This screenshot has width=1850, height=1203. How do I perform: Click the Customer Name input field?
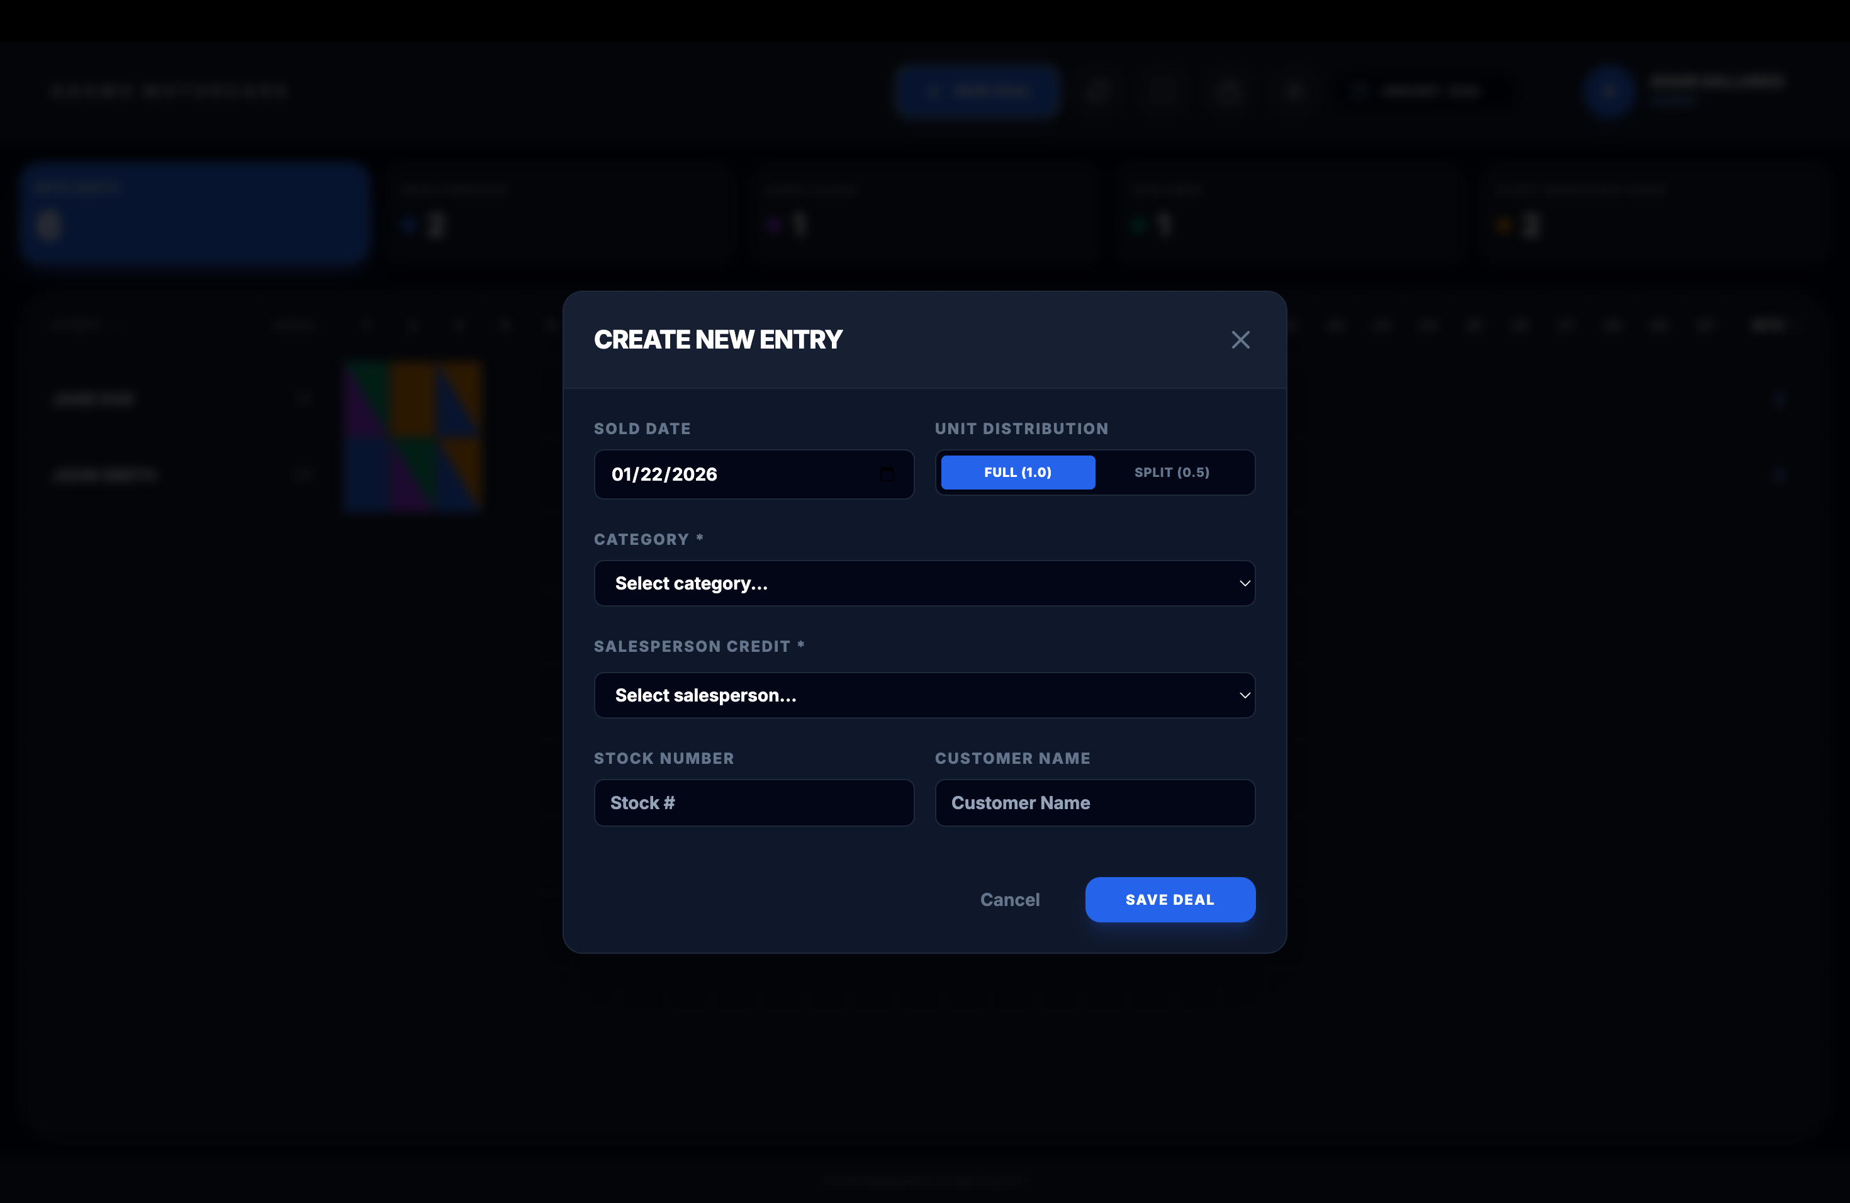tap(1094, 803)
